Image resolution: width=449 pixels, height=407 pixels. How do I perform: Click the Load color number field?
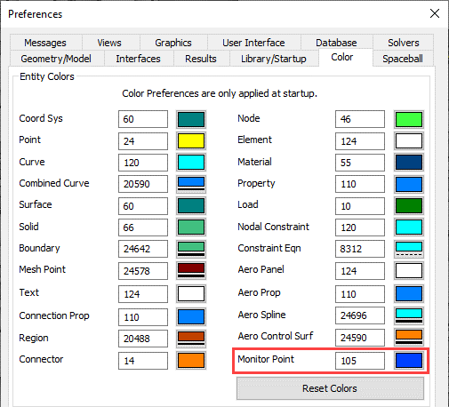(x=360, y=206)
